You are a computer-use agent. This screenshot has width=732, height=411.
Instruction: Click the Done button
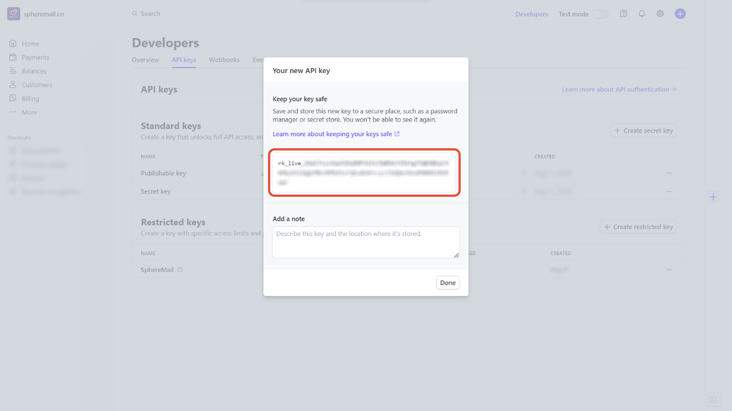click(448, 283)
